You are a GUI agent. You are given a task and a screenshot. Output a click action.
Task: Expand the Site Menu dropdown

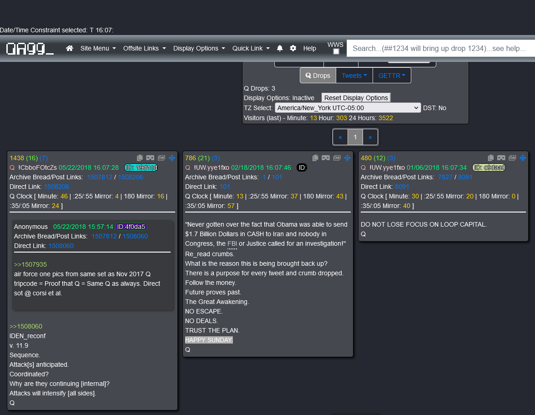(x=98, y=48)
